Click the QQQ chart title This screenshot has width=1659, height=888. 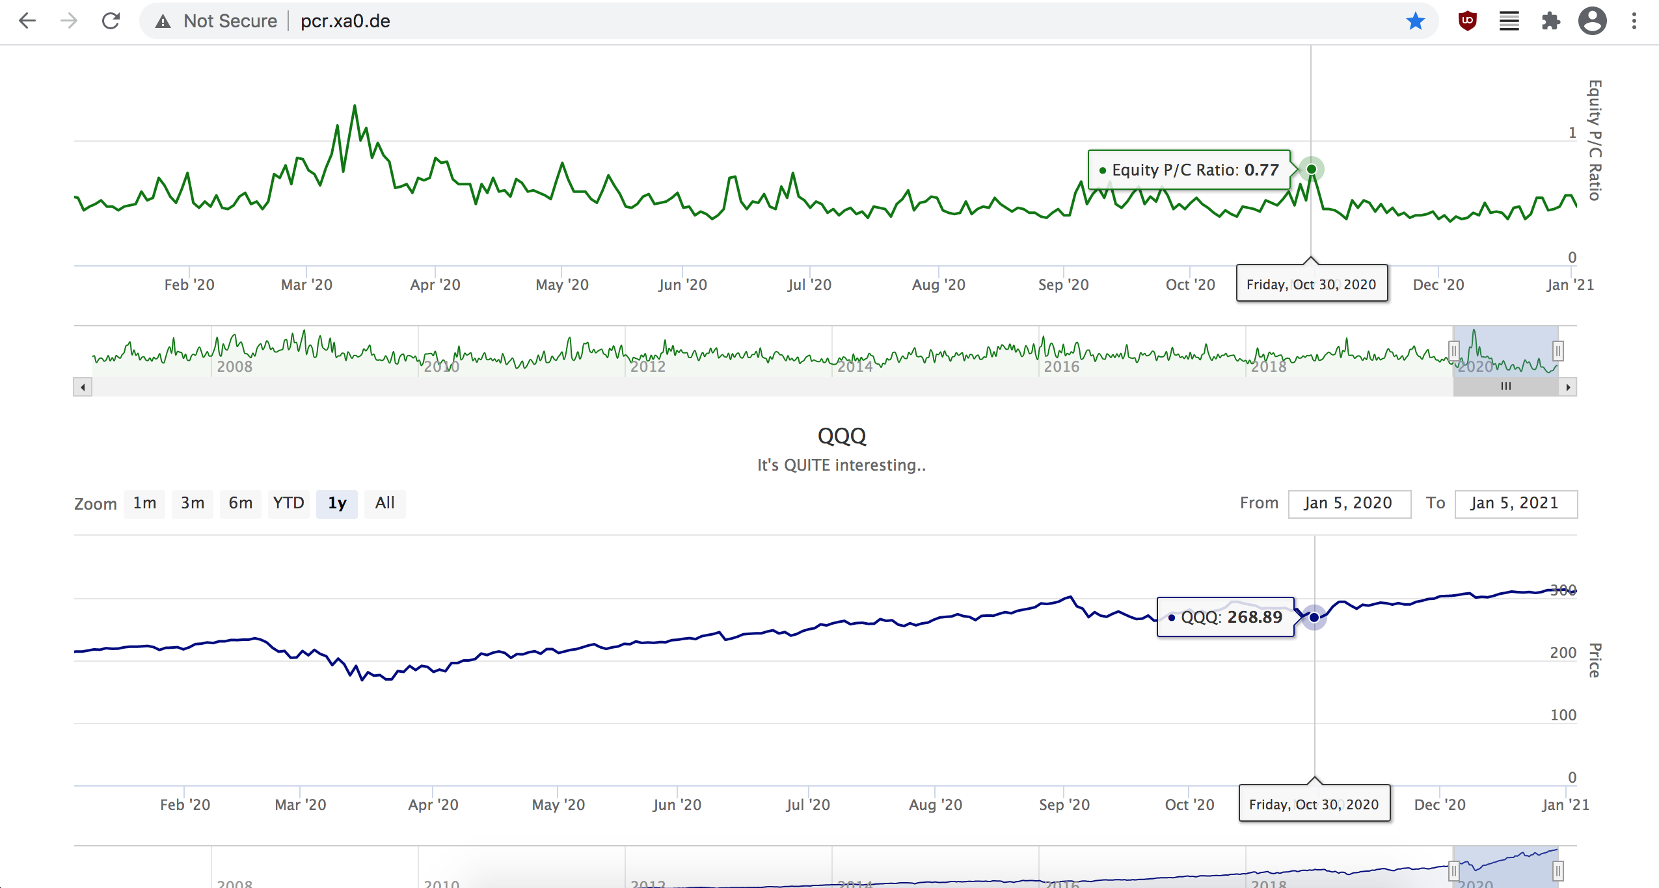842,436
